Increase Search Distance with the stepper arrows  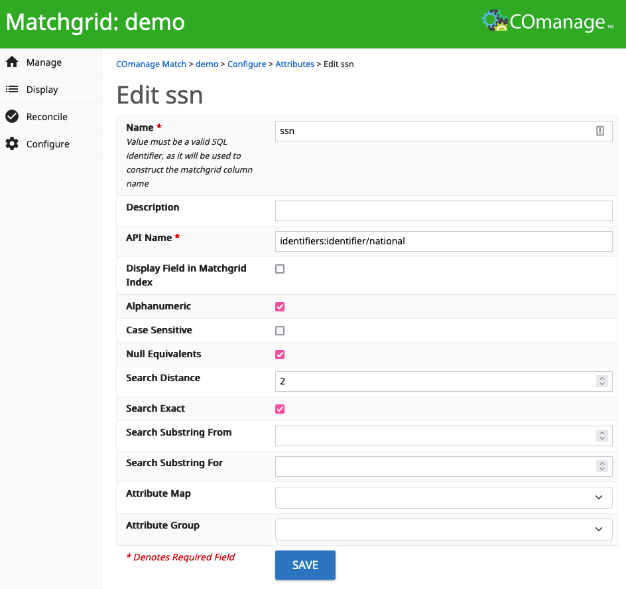coord(602,379)
